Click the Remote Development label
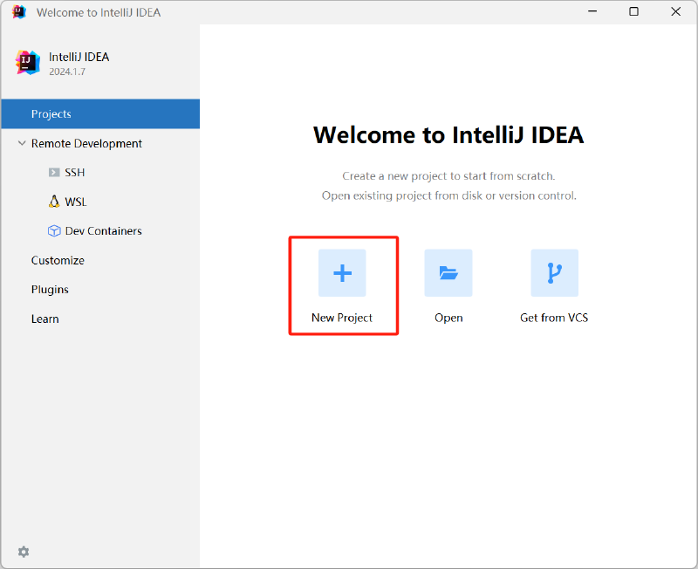Image resolution: width=698 pixels, height=569 pixels. pos(86,143)
